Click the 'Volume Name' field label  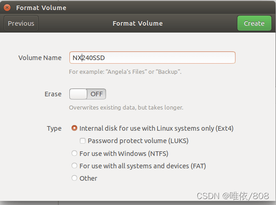click(x=40, y=58)
